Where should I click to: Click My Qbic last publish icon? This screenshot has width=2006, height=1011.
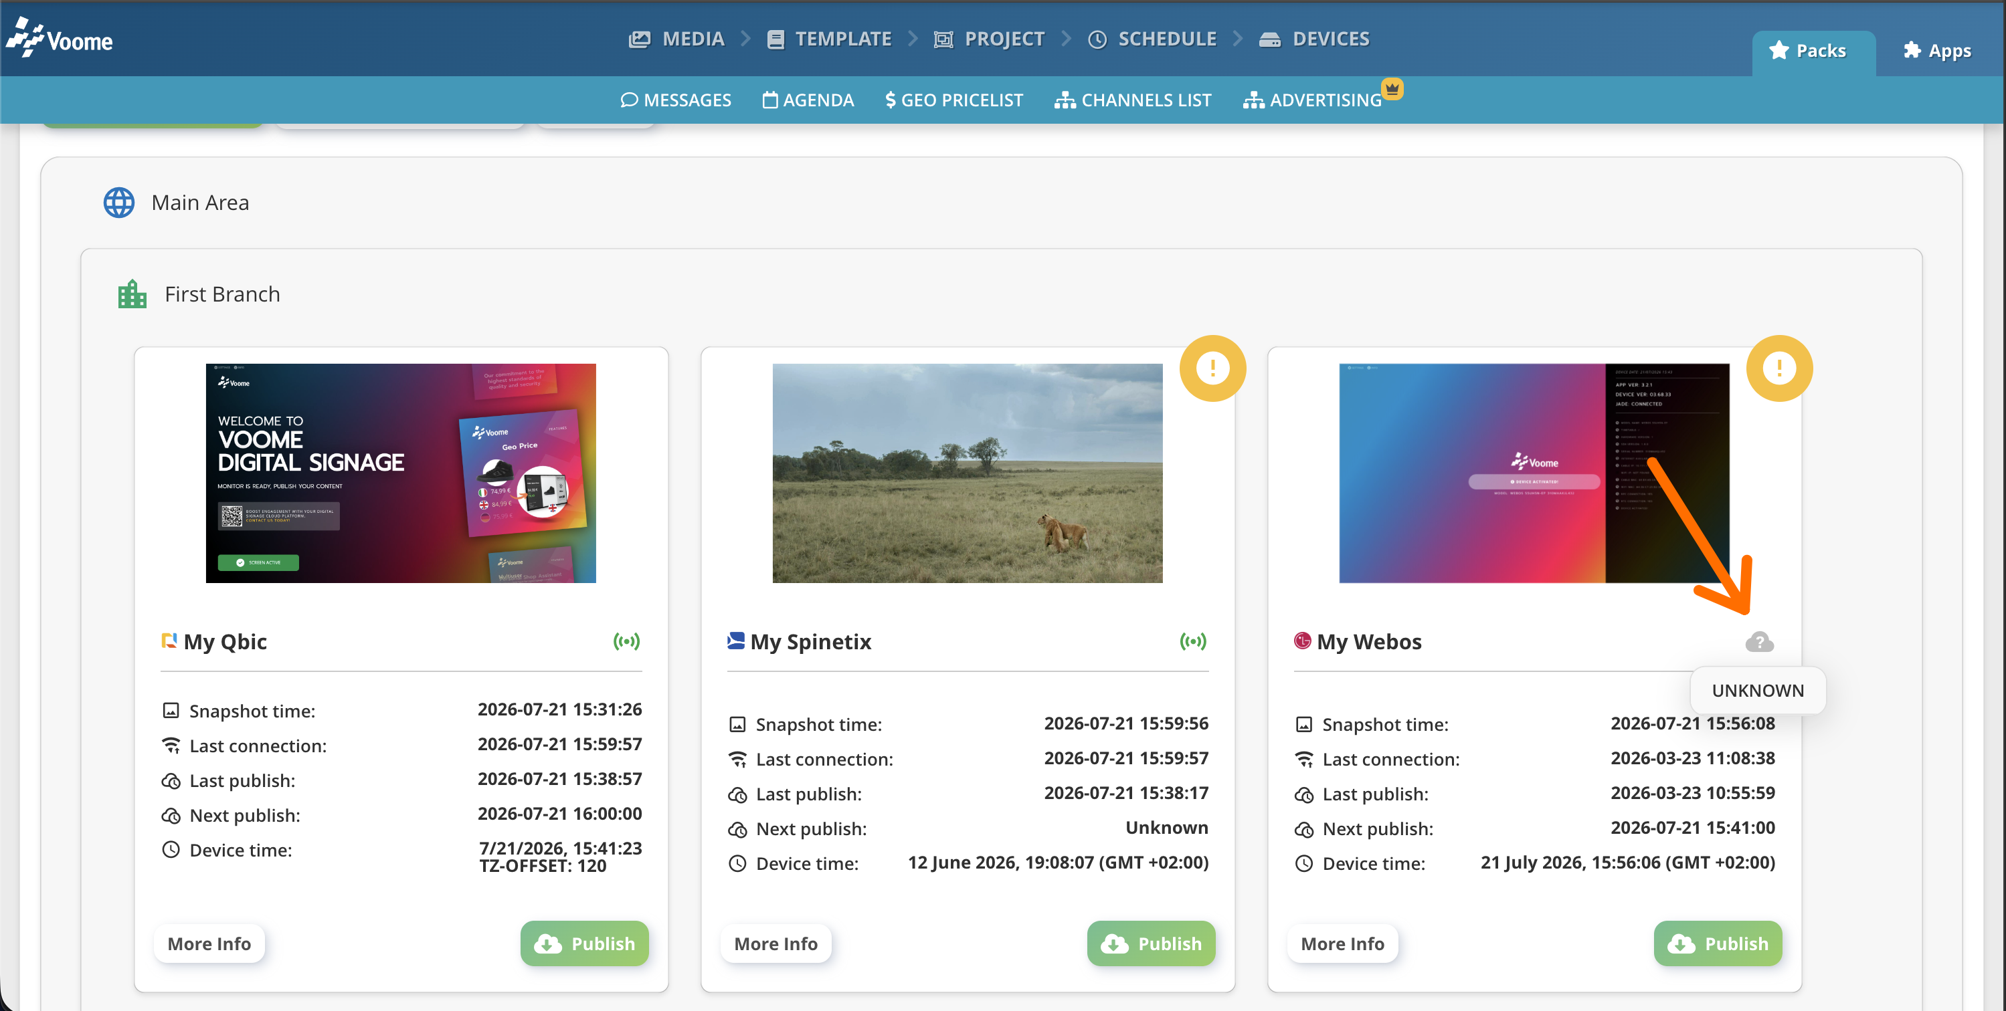pyautogui.click(x=171, y=780)
